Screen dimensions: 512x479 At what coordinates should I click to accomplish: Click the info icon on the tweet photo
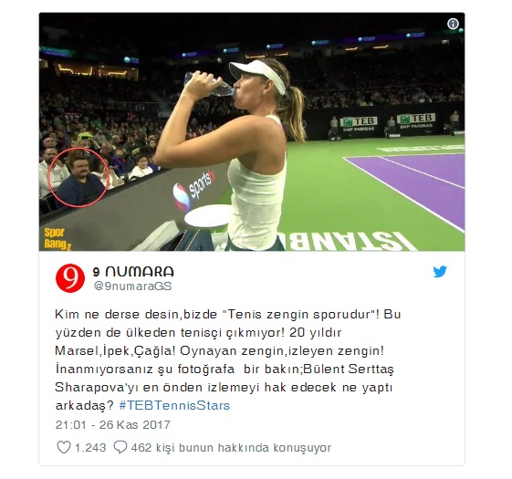click(x=453, y=24)
